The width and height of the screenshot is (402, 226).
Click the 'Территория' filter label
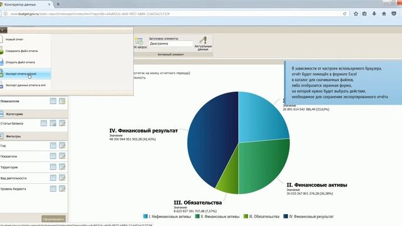click(x=9, y=168)
